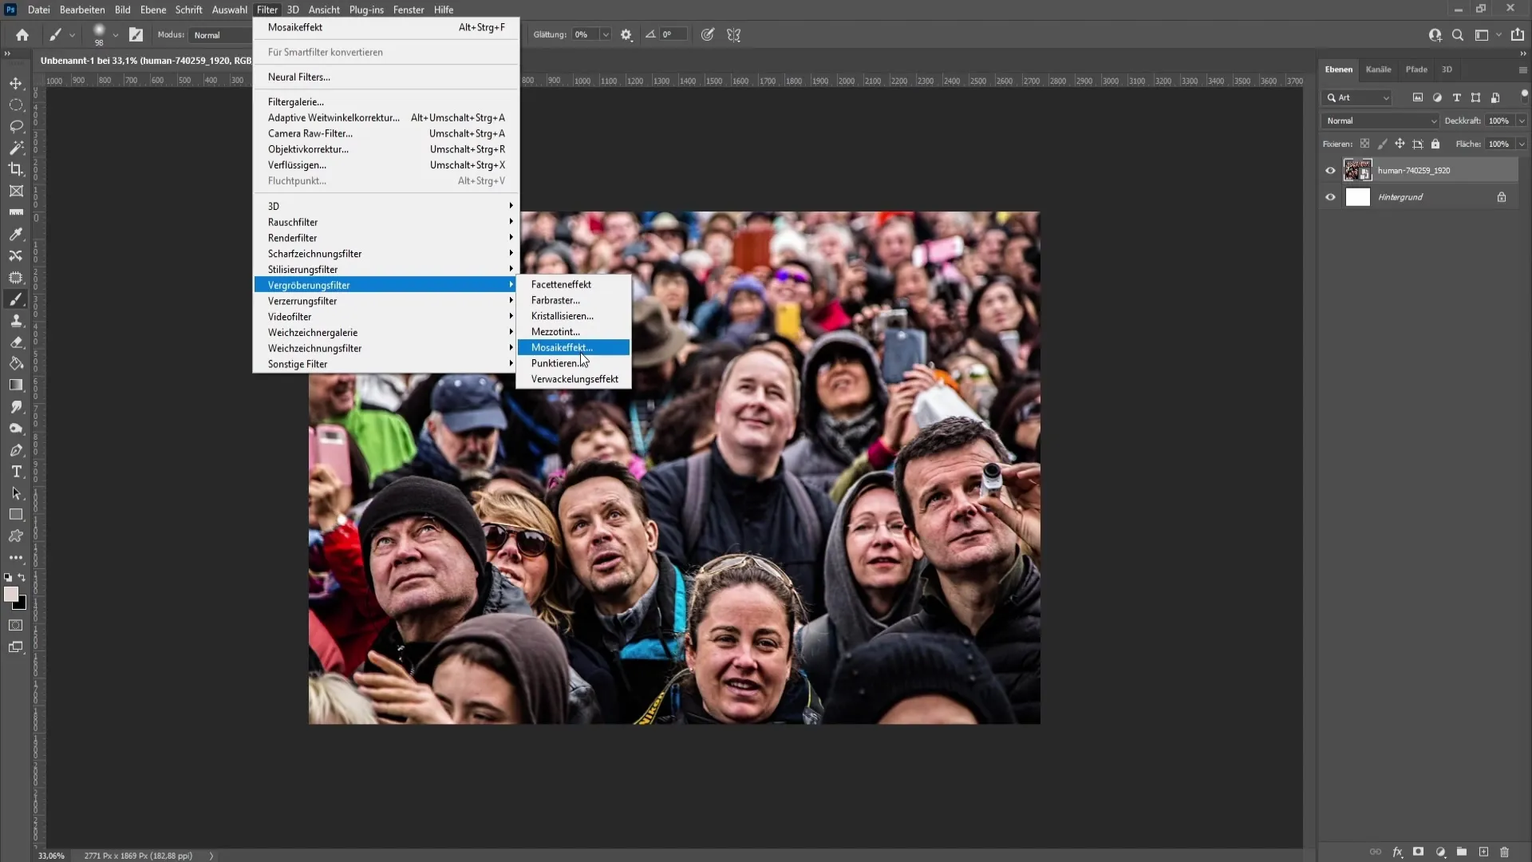The height and width of the screenshot is (862, 1532).
Task: Open brush preset picker arrow
Action: 116,34
